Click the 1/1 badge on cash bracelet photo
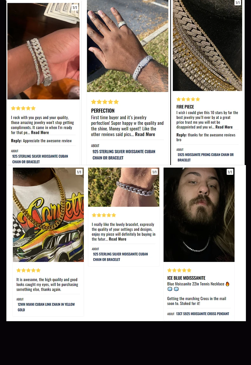 75,8
